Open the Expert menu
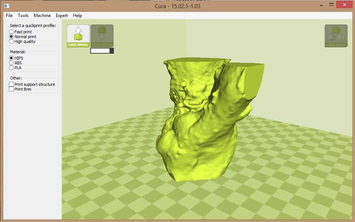Image resolution: width=355 pixels, height=222 pixels. (61, 16)
